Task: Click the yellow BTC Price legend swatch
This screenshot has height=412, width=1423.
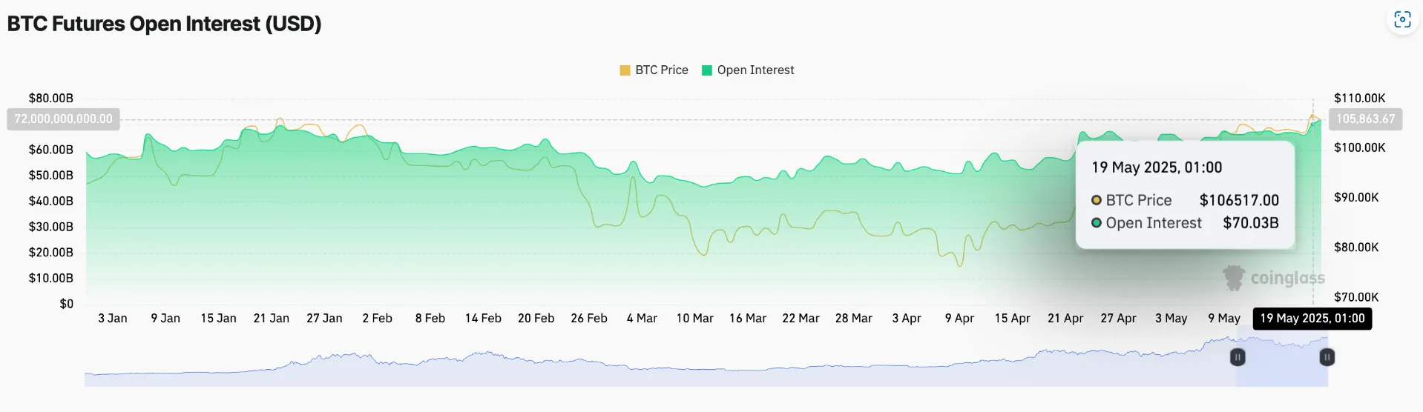Action: pyautogui.click(x=625, y=70)
